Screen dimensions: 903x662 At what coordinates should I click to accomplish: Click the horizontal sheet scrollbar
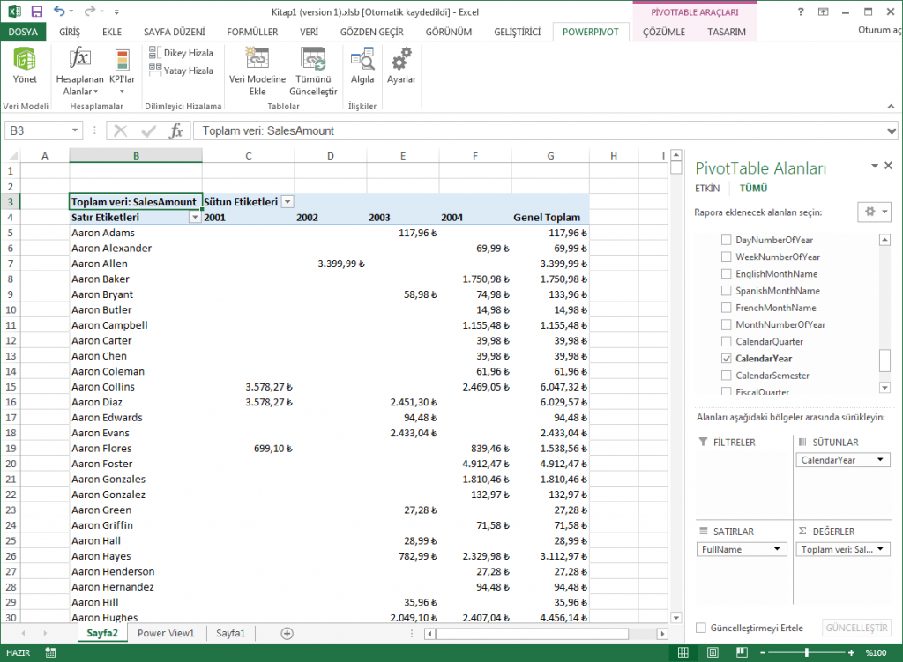532,634
